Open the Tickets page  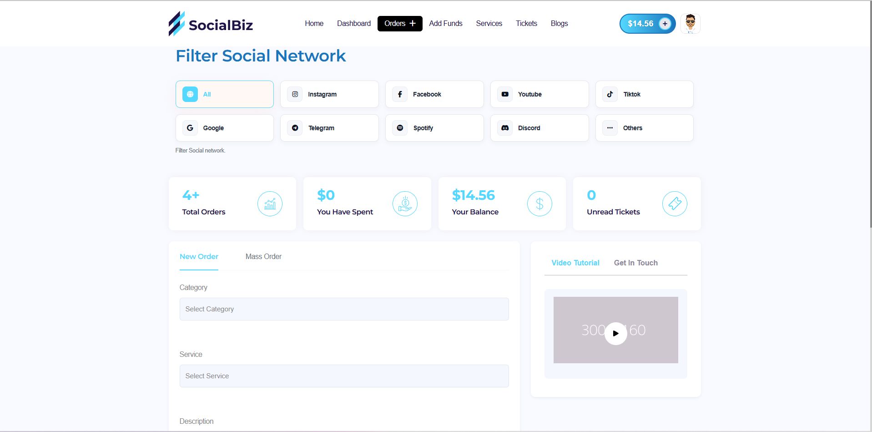[x=526, y=24]
